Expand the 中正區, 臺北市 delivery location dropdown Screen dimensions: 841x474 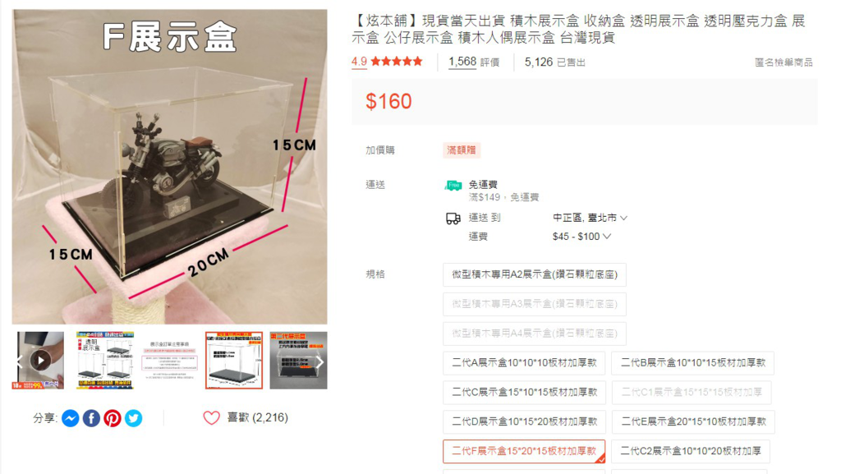point(590,218)
